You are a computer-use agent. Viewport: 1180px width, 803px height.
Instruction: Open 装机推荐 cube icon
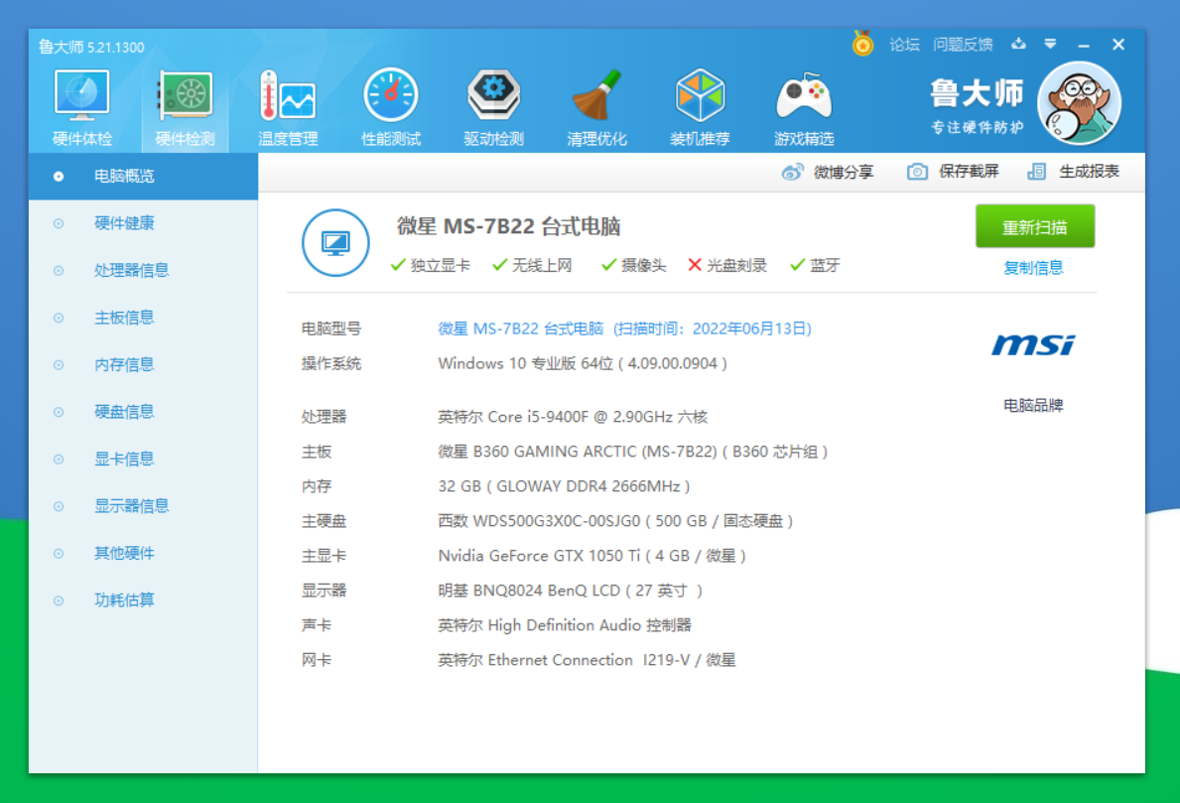point(700,107)
